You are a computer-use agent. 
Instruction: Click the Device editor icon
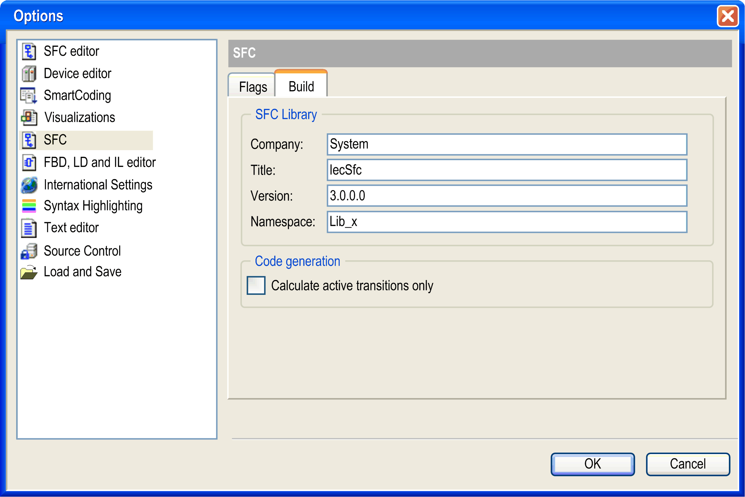pos(29,74)
